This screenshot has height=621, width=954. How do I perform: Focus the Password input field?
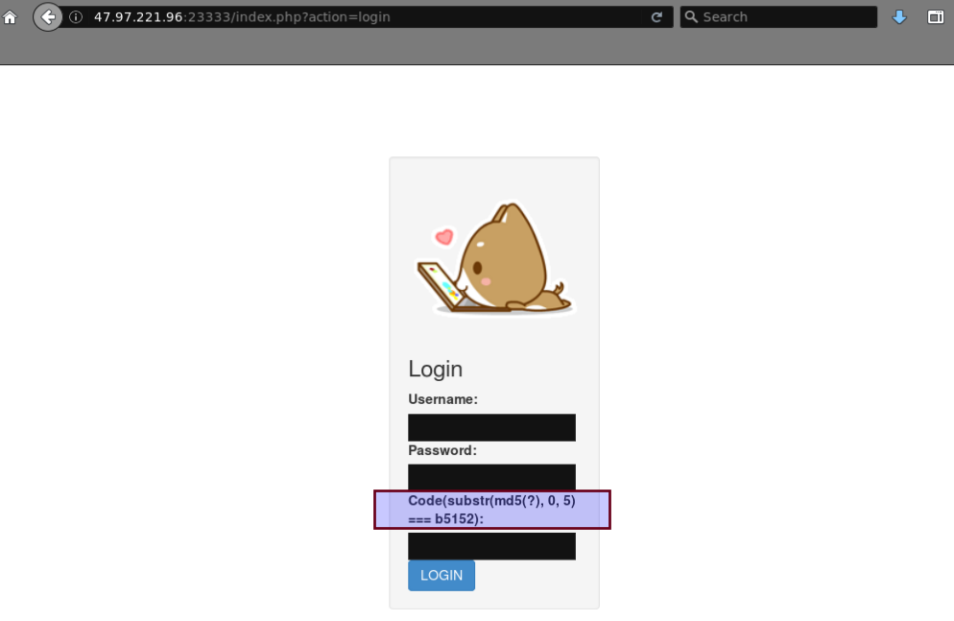click(491, 477)
